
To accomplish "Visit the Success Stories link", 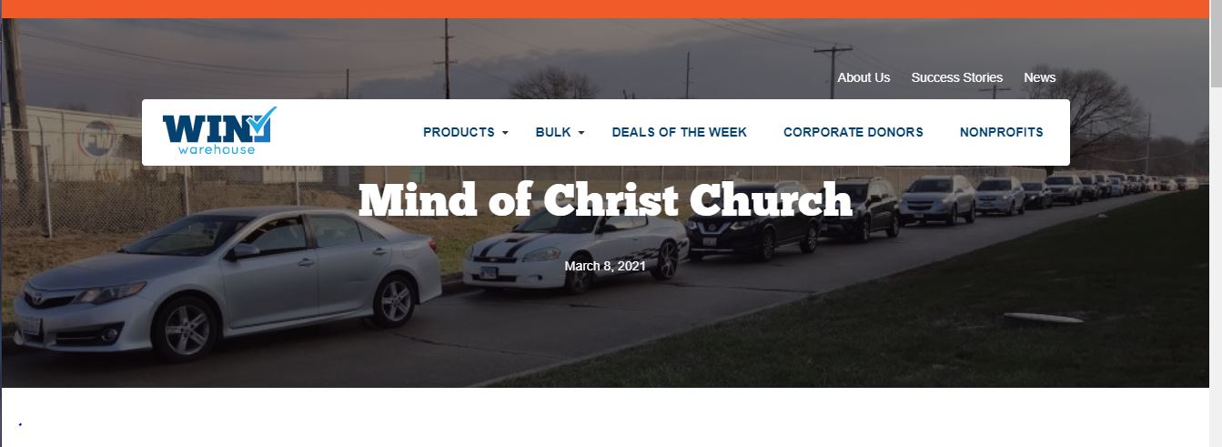I will point(957,77).
